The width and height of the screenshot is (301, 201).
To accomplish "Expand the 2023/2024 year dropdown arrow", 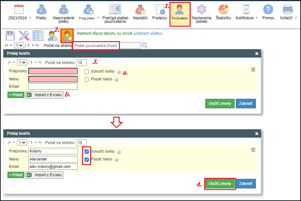I will tap(30, 18).
